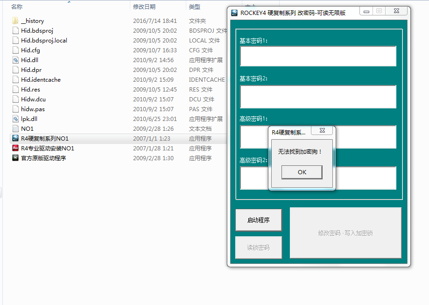Click the file name Hid.bdsproj.local
This screenshot has height=305, width=429.
click(44, 41)
